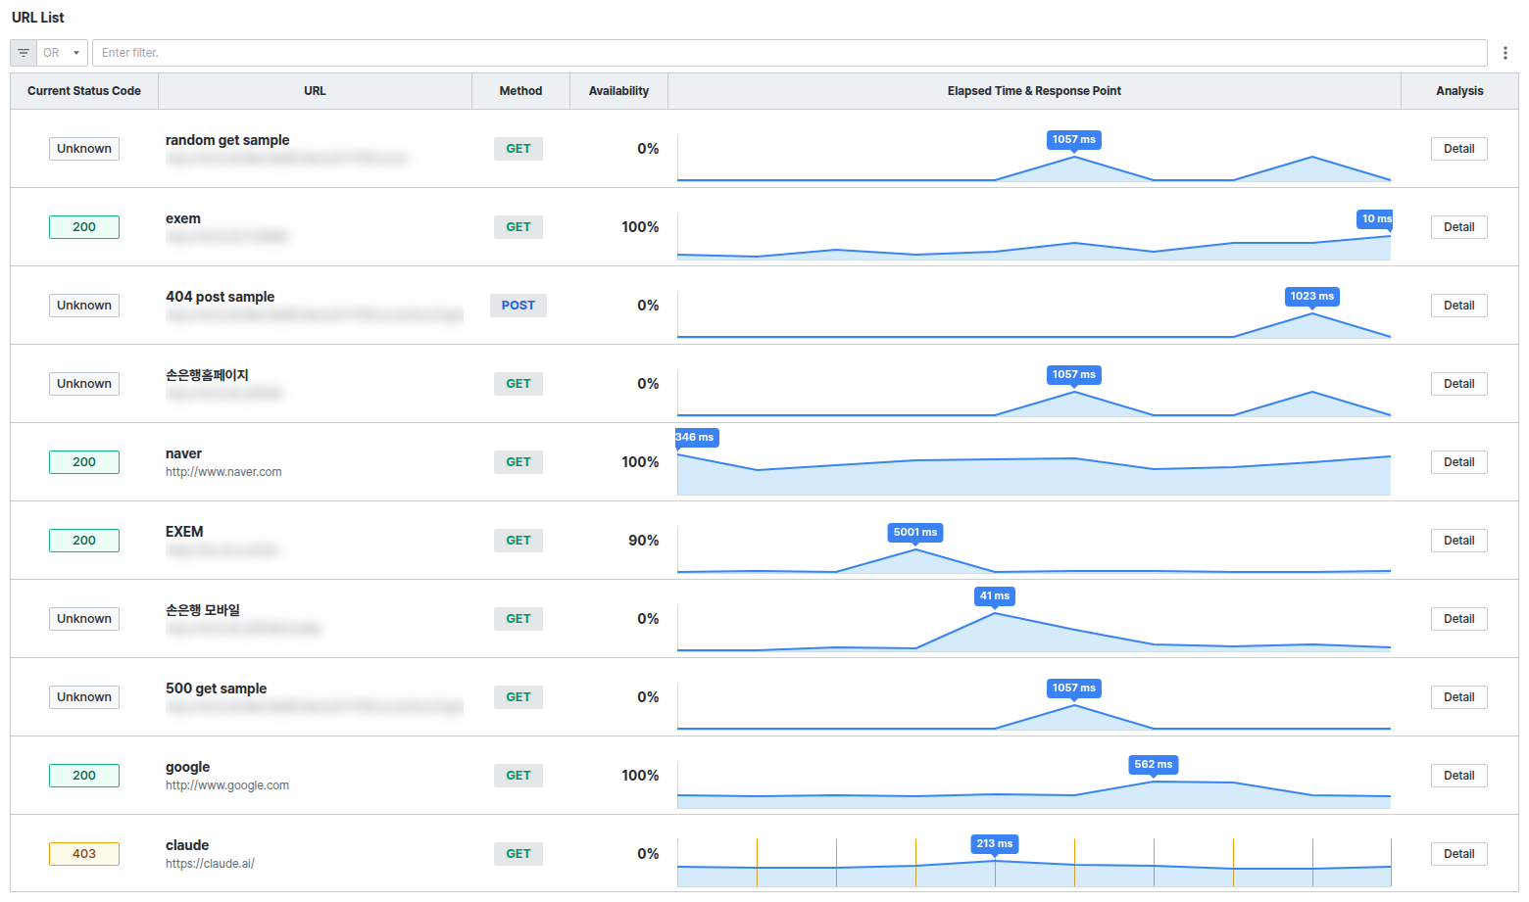Image resolution: width=1529 pixels, height=902 pixels.
Task: Open the three-dot more options menu
Action: 1505,53
